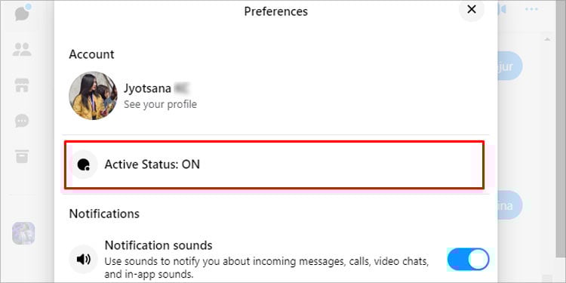566x283 pixels.
Task: Open the Marketplace storefront icon
Action: pyautogui.click(x=22, y=85)
